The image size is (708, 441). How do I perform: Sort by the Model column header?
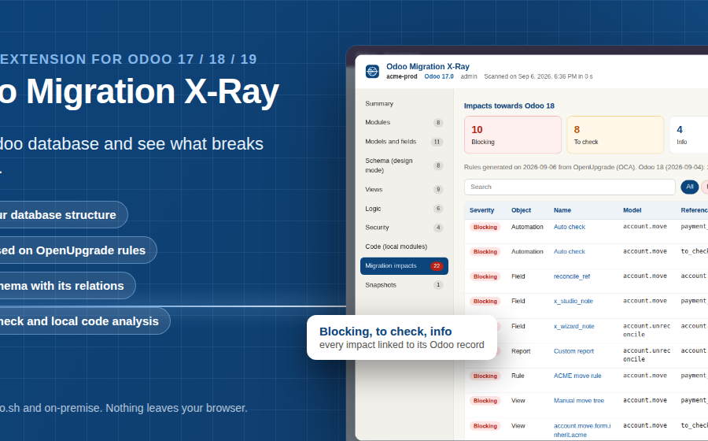tap(632, 210)
